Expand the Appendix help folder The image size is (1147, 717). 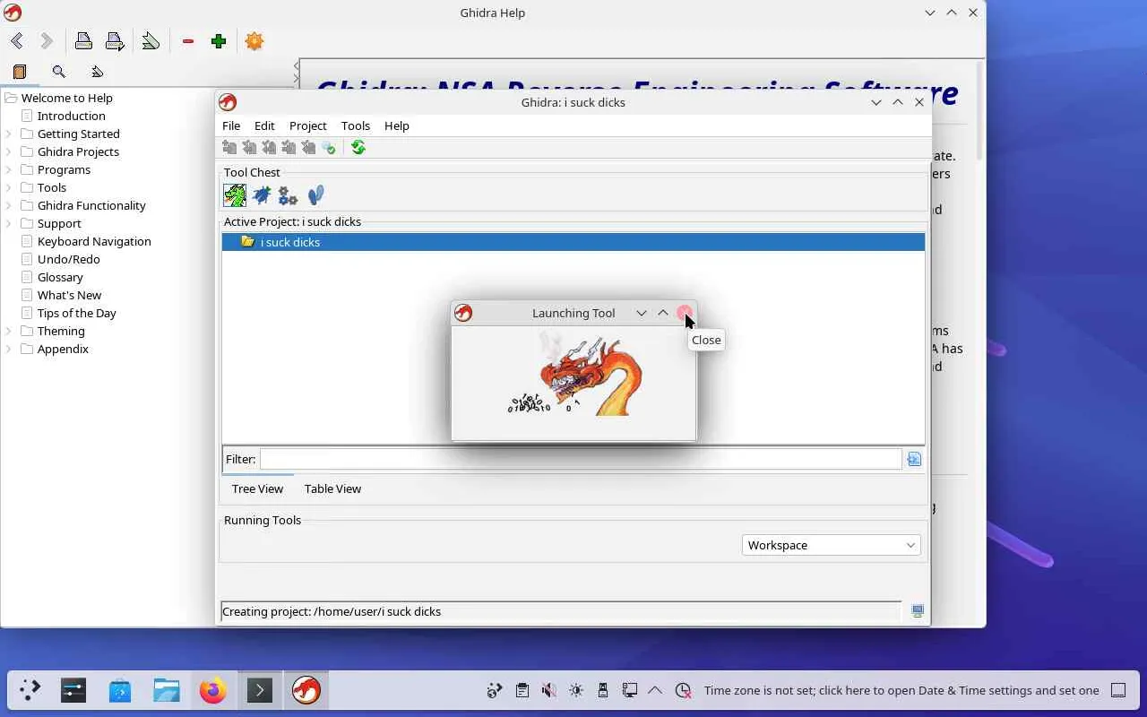[x=8, y=349]
